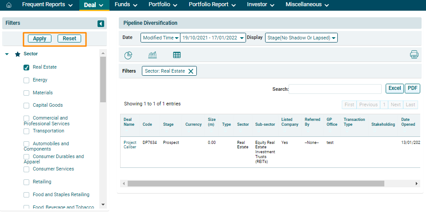Print the Pipeline Diversification report
Image resolution: width=426 pixels, height=213 pixels.
(414, 55)
